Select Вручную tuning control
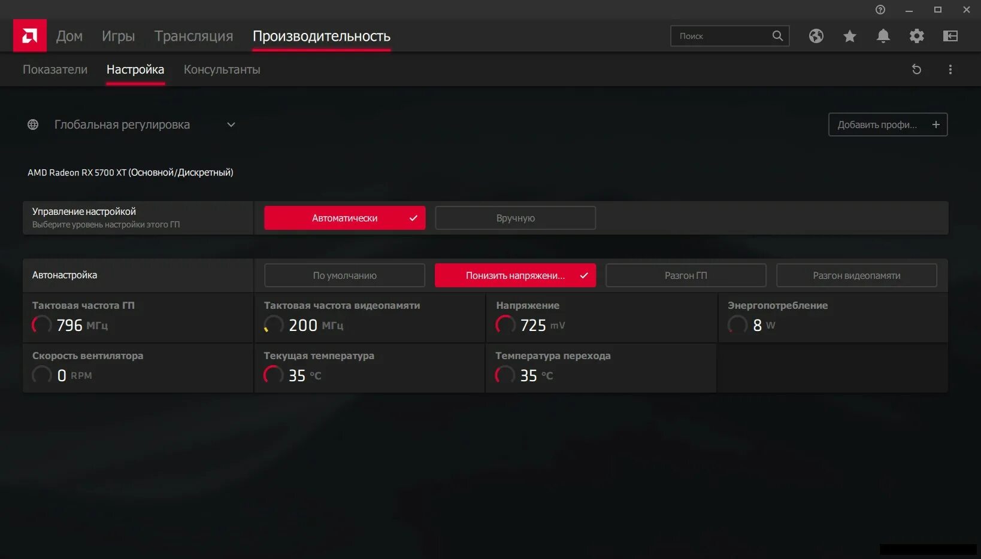The height and width of the screenshot is (559, 981). [516, 218]
